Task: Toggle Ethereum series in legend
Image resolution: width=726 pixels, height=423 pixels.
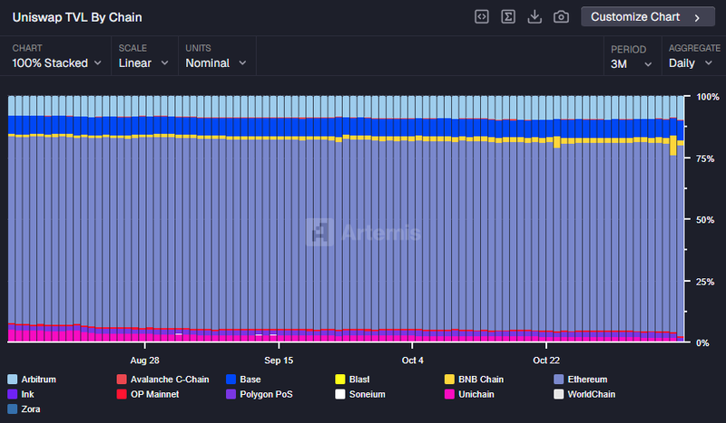Action: click(x=586, y=380)
